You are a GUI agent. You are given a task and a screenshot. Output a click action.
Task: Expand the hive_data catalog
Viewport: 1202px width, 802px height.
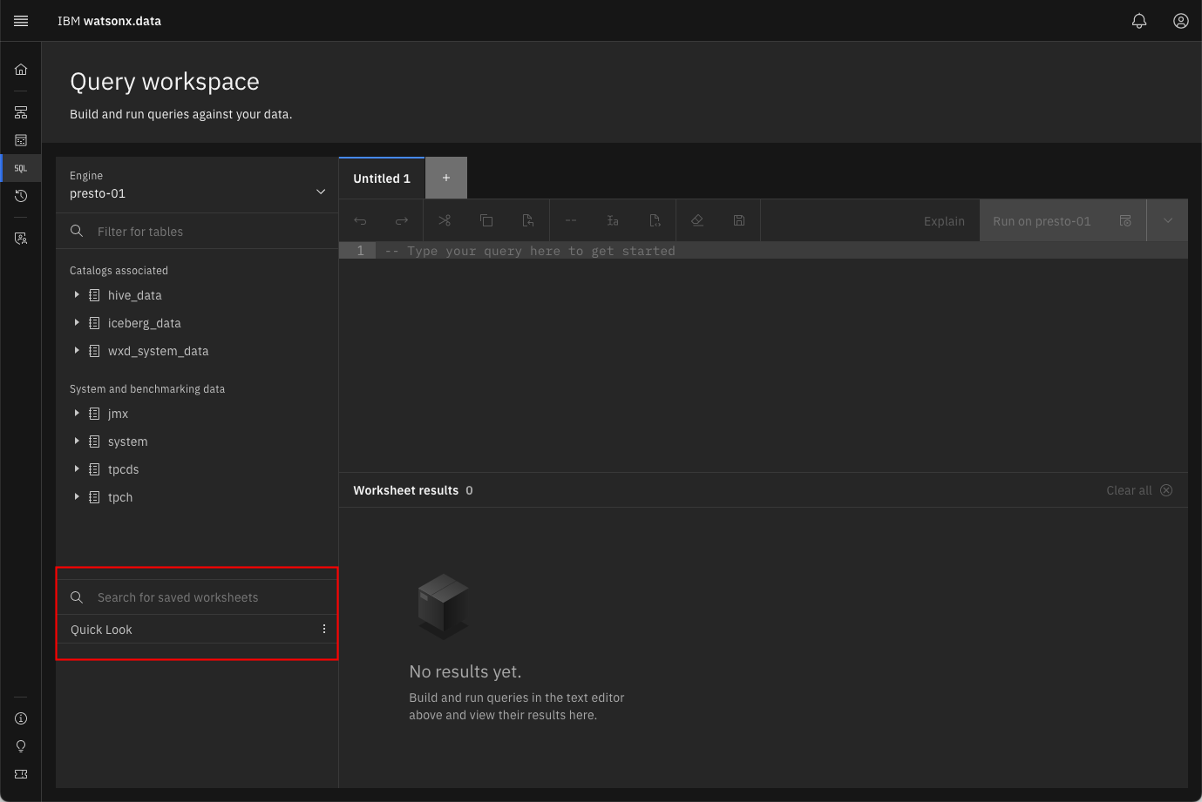[77, 295]
